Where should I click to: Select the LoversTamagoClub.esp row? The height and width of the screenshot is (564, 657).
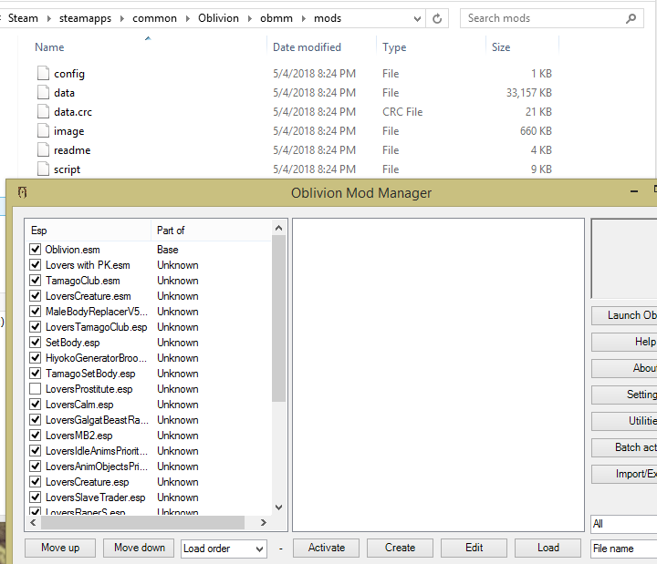coord(149,327)
